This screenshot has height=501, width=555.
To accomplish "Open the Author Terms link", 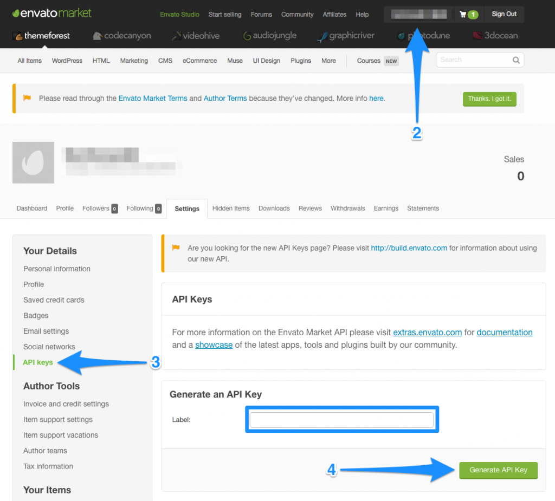I will (x=225, y=99).
